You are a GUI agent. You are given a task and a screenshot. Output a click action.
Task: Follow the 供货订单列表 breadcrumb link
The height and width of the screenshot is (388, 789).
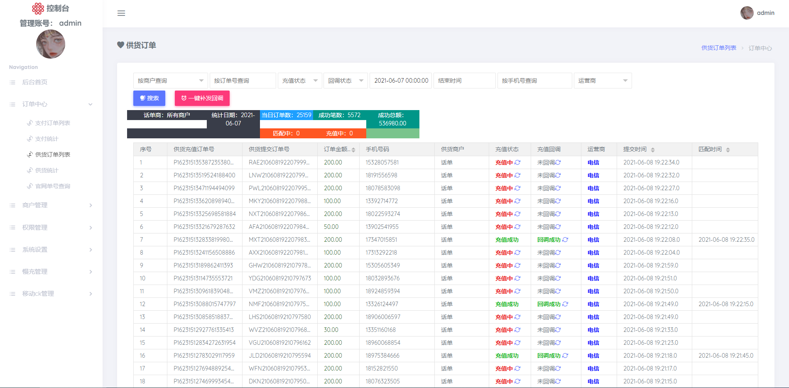tap(719, 48)
